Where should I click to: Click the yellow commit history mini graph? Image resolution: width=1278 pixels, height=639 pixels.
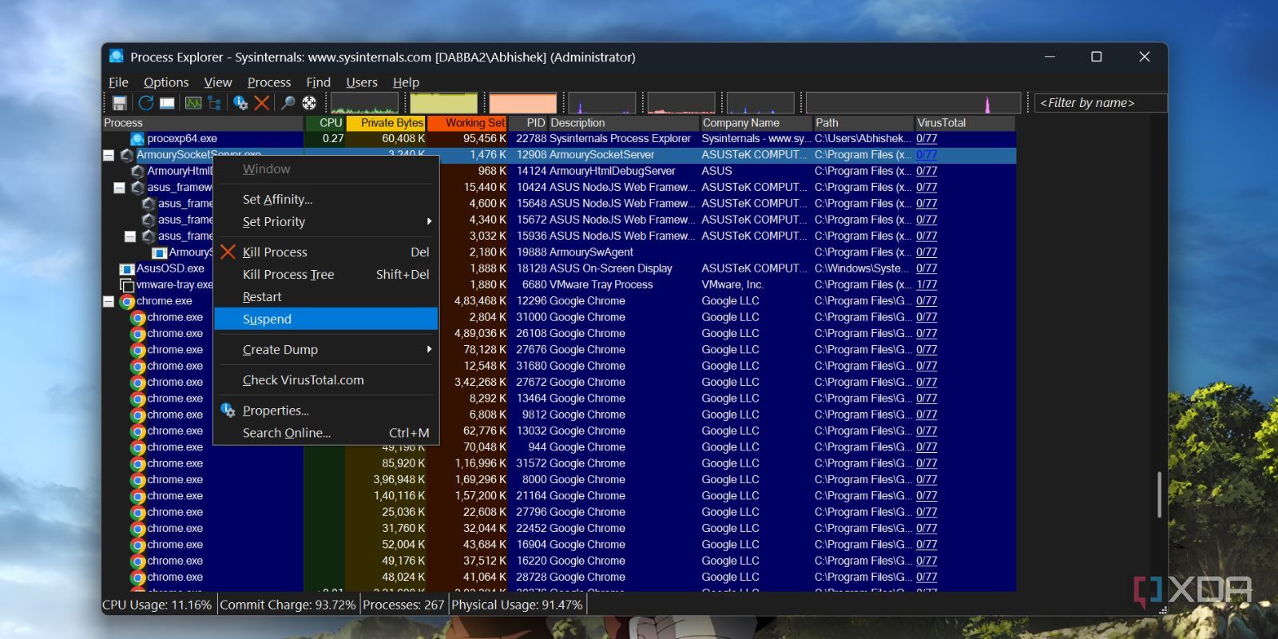[443, 103]
